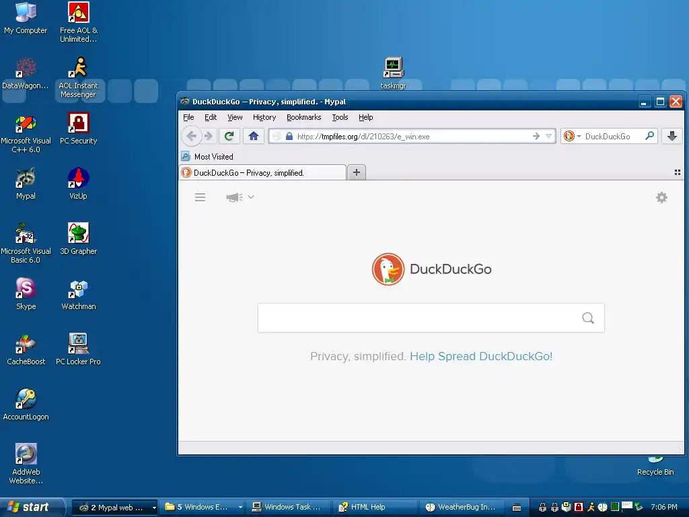Viewport: 689px width, 517px height.
Task: Select the Mypal raccoon desktop icon
Action: (26, 184)
